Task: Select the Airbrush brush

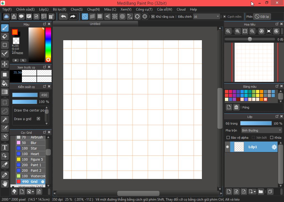Action: 31,137
